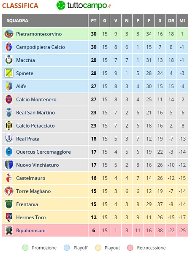Sort standings by DR column header

click(171, 21)
